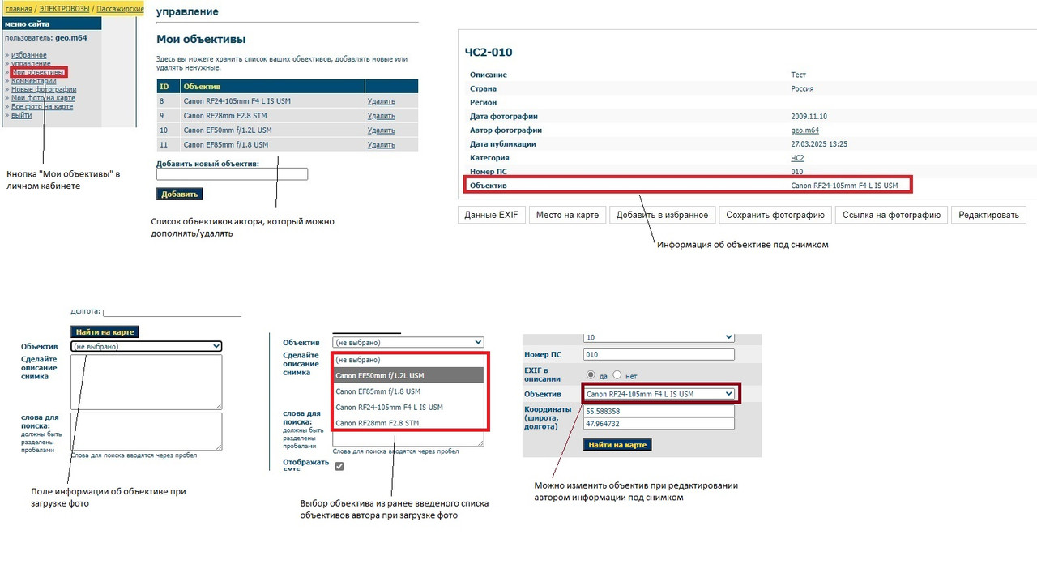Open 'Мои фото на карте' menu link
The width and height of the screenshot is (1037, 573).
(x=43, y=98)
